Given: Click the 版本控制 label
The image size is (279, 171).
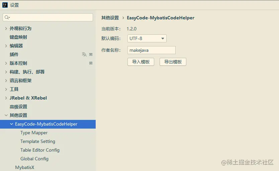Looking at the screenshot, I should (18, 63).
